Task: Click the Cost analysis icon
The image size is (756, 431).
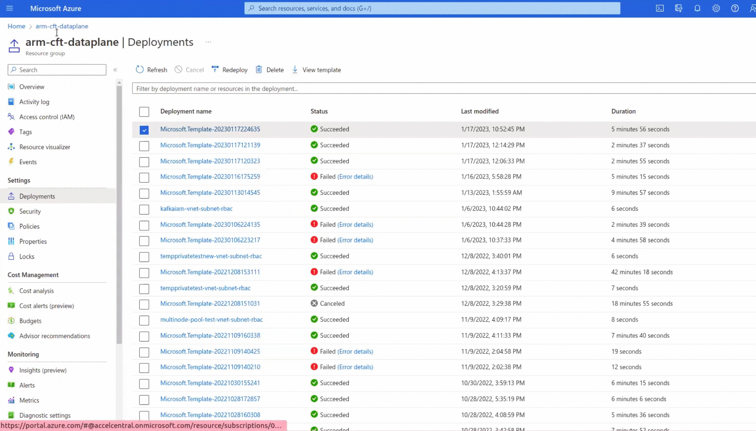Action: (11, 290)
